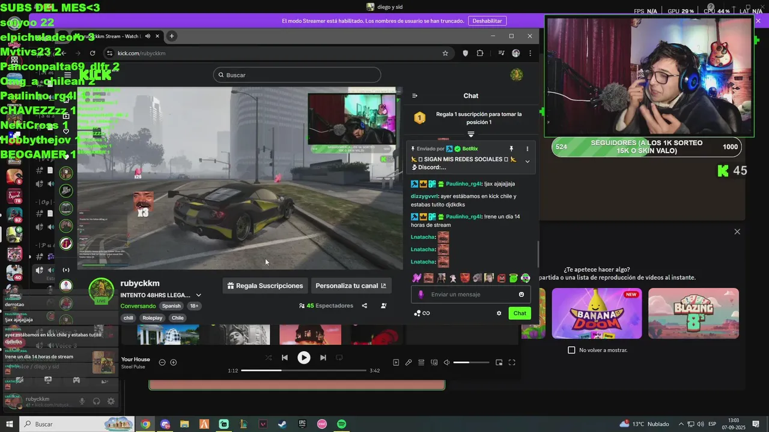Image resolution: width=769 pixels, height=432 pixels.
Task: Click the minus icon beside Your House
Action: (162, 362)
